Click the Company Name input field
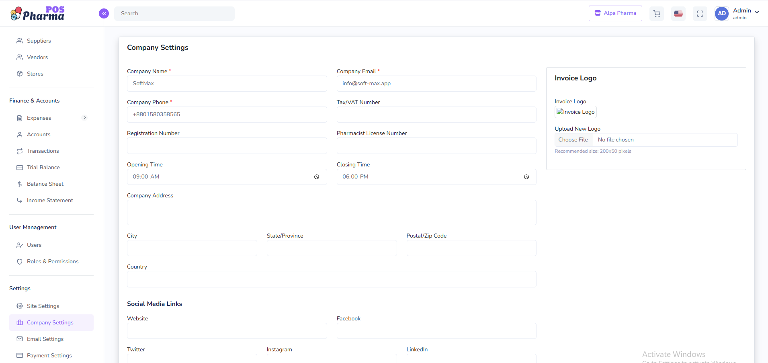768x363 pixels. coord(227,84)
